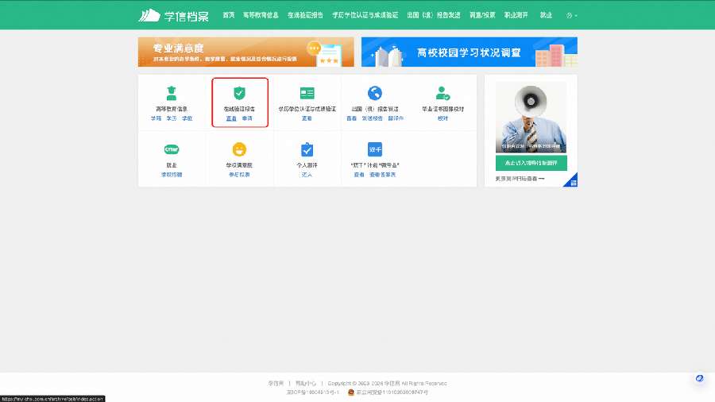The width and height of the screenshot is (715, 402).
Task: Open the online support chat icon
Action: coord(699,378)
